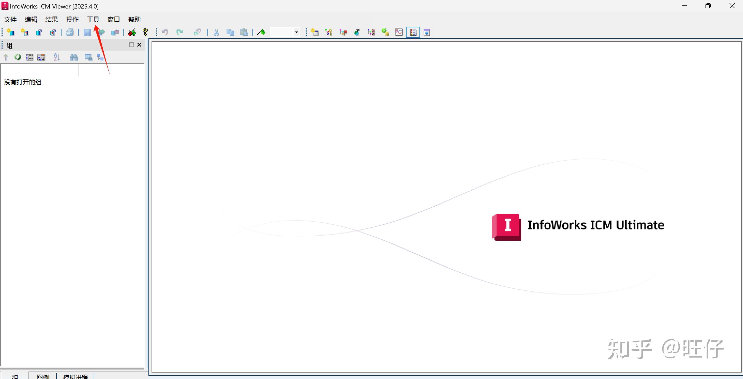
Task: Click the graph chart icon in toolbar
Action: [399, 32]
